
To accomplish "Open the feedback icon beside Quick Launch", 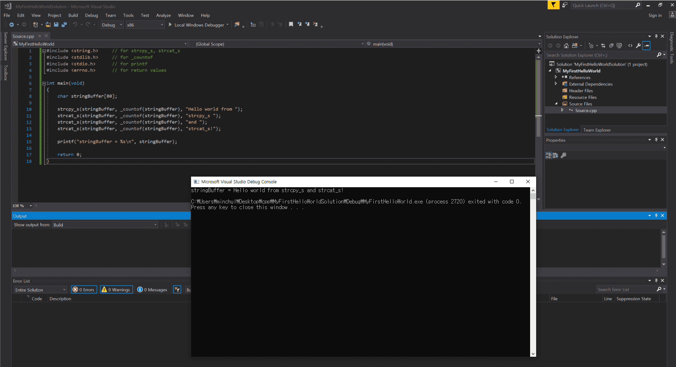I will tap(565, 5).
